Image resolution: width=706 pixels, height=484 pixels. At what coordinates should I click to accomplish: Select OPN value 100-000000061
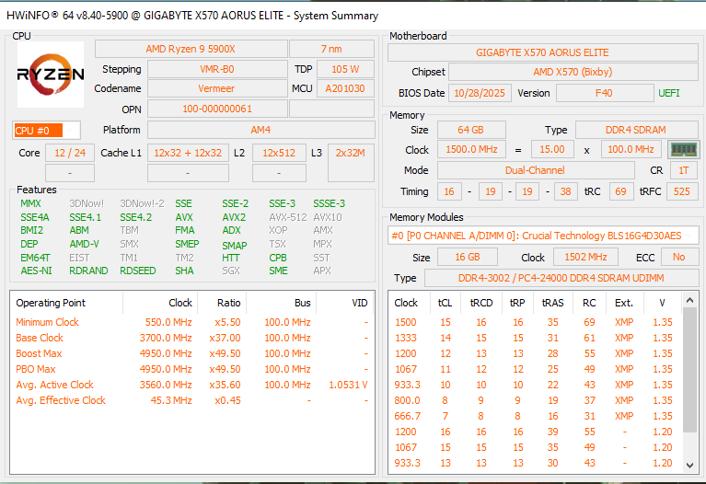pyautogui.click(x=217, y=109)
